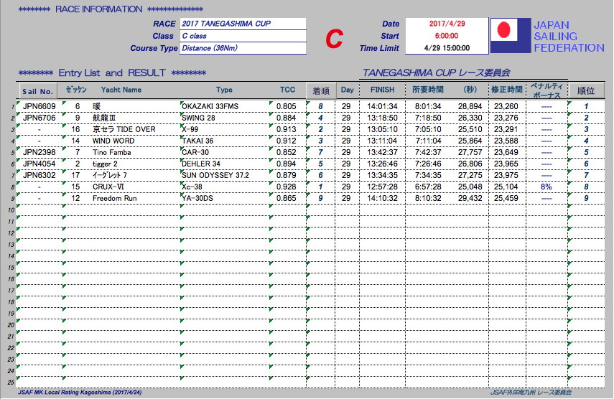614x399 pixels.
Task: Click the 修正時間 column header
Action: [507, 90]
